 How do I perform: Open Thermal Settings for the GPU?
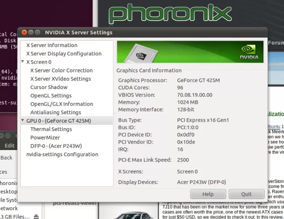pos(51,129)
